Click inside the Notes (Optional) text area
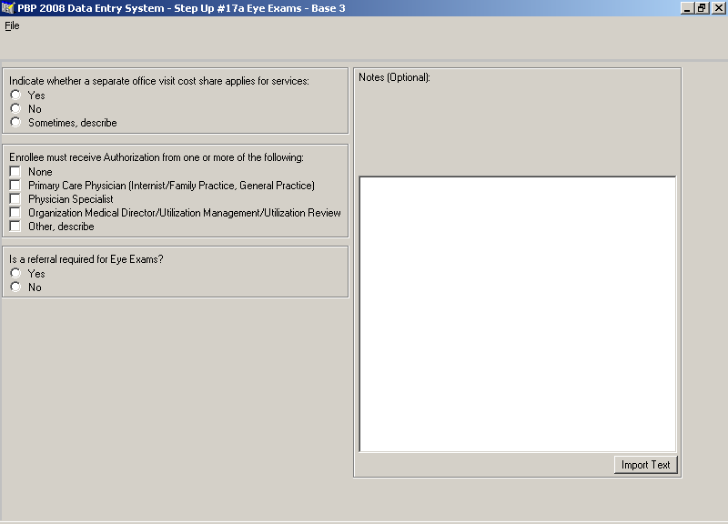728x524 pixels. (x=518, y=314)
